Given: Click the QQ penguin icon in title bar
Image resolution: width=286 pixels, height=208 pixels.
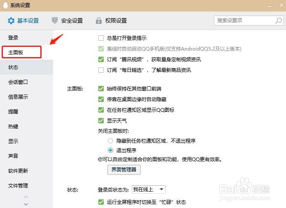Looking at the screenshot, I should click(x=5, y=5).
